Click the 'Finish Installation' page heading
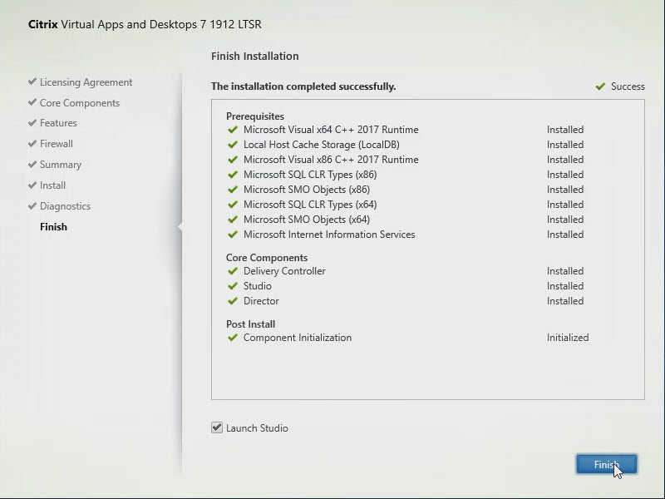 [x=255, y=56]
